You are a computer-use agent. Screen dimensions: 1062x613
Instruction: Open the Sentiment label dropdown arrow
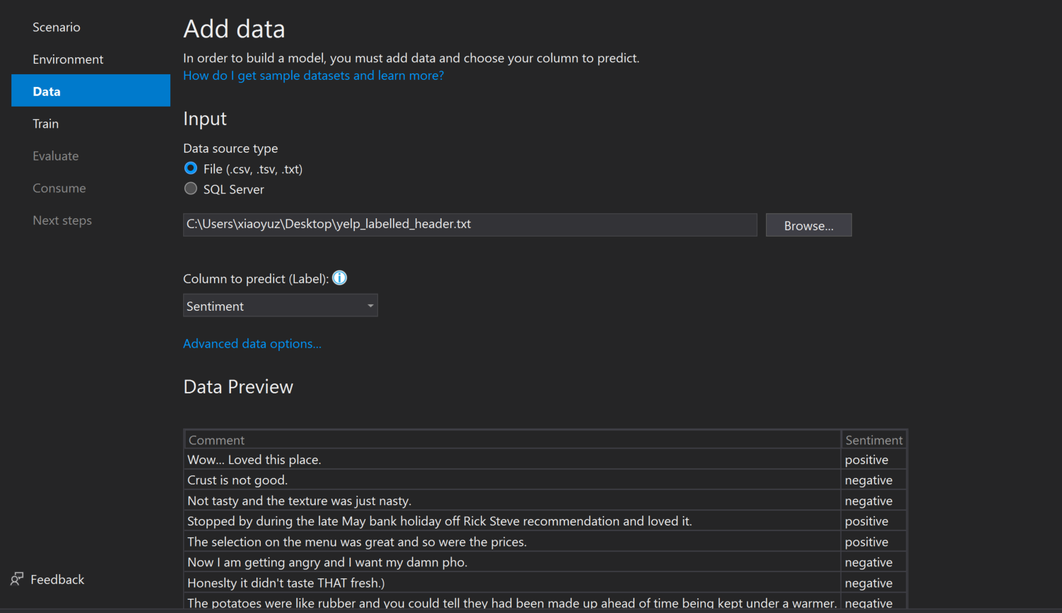click(370, 305)
